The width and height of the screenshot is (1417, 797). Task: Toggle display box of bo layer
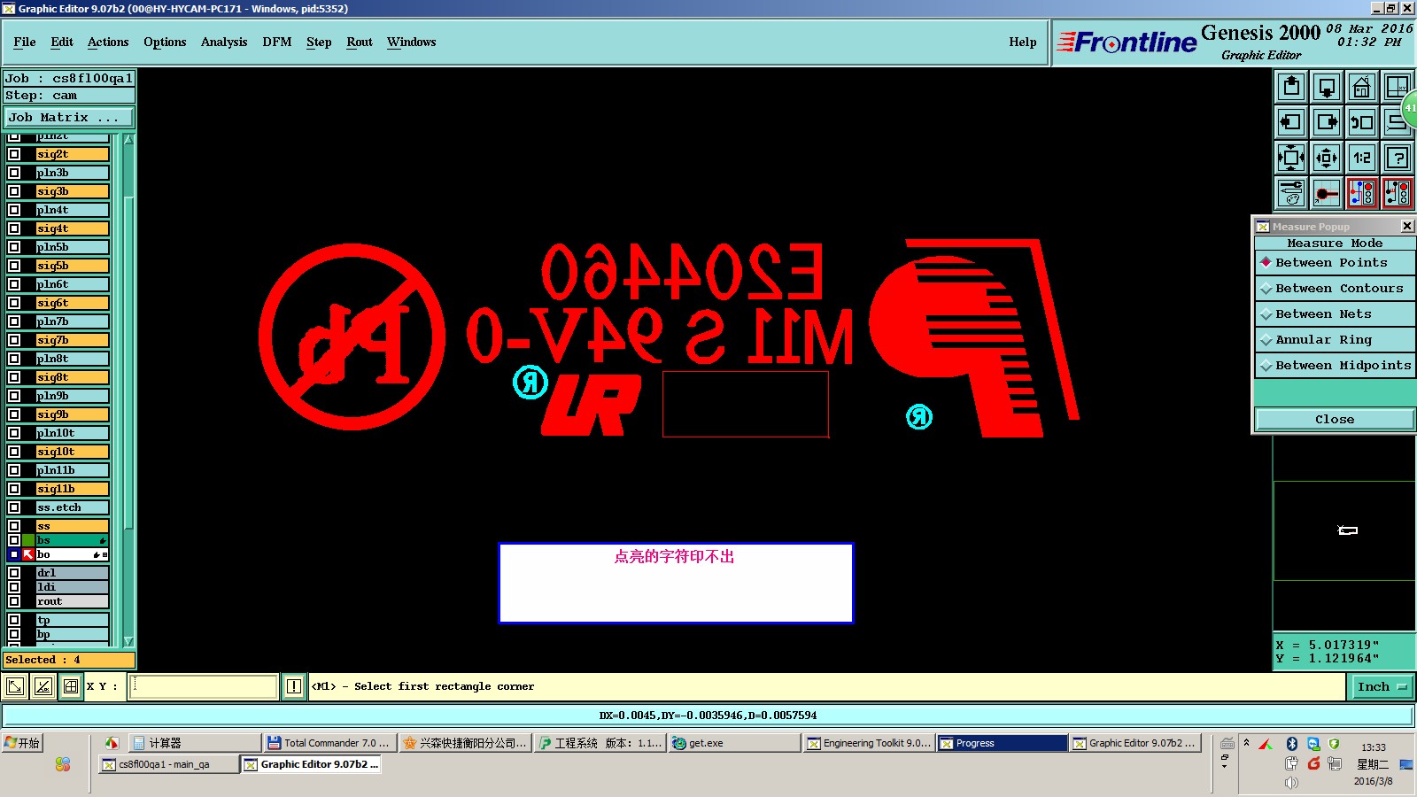(x=14, y=554)
